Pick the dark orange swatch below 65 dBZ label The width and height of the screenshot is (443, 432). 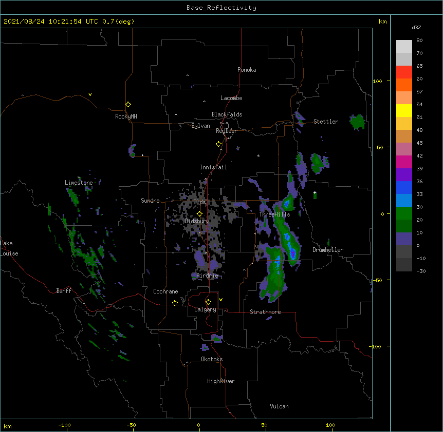tap(404, 85)
